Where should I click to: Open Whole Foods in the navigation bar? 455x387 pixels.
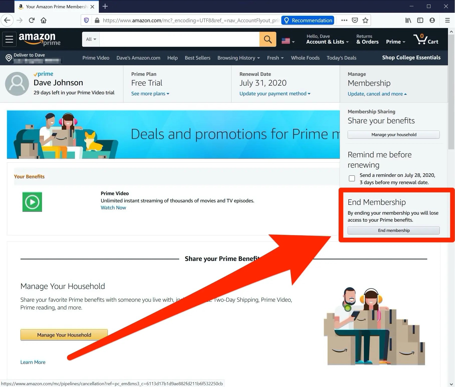[x=305, y=58]
